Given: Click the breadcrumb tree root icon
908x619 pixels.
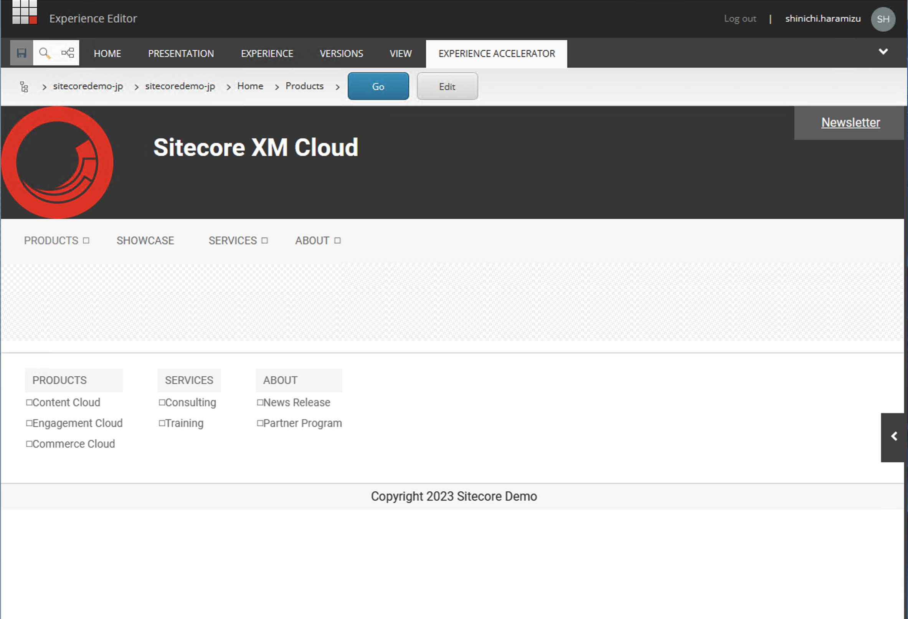Looking at the screenshot, I should point(24,87).
